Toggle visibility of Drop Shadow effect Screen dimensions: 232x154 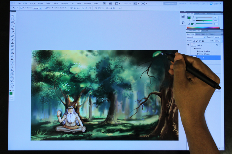pyautogui.click(x=197, y=51)
